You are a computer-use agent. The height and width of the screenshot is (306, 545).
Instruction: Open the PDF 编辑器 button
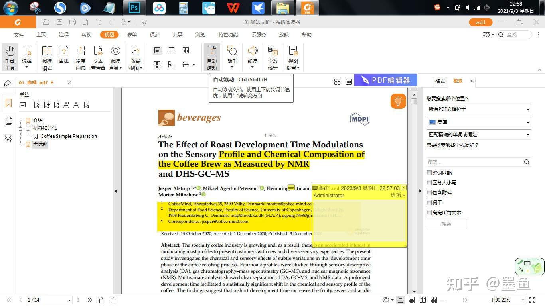[x=385, y=80]
